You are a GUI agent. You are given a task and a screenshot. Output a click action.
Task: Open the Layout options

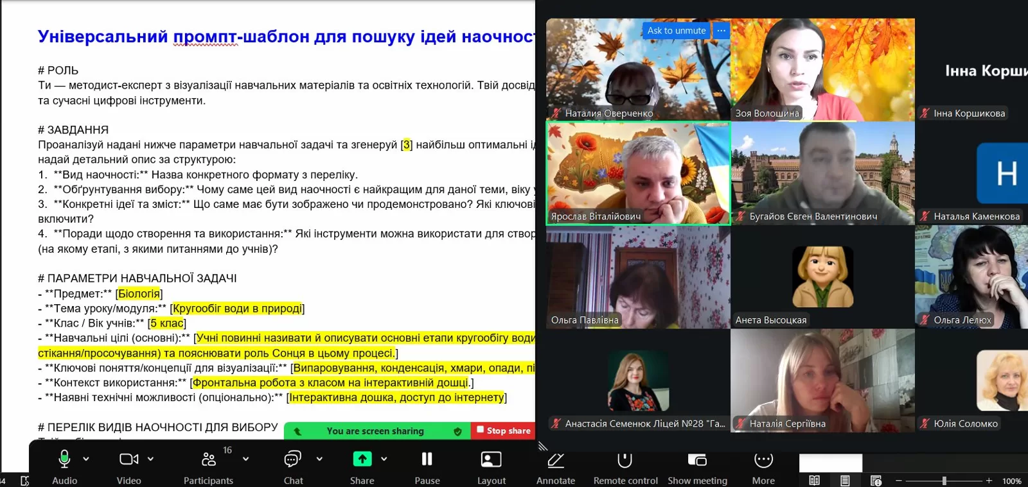pos(492,465)
